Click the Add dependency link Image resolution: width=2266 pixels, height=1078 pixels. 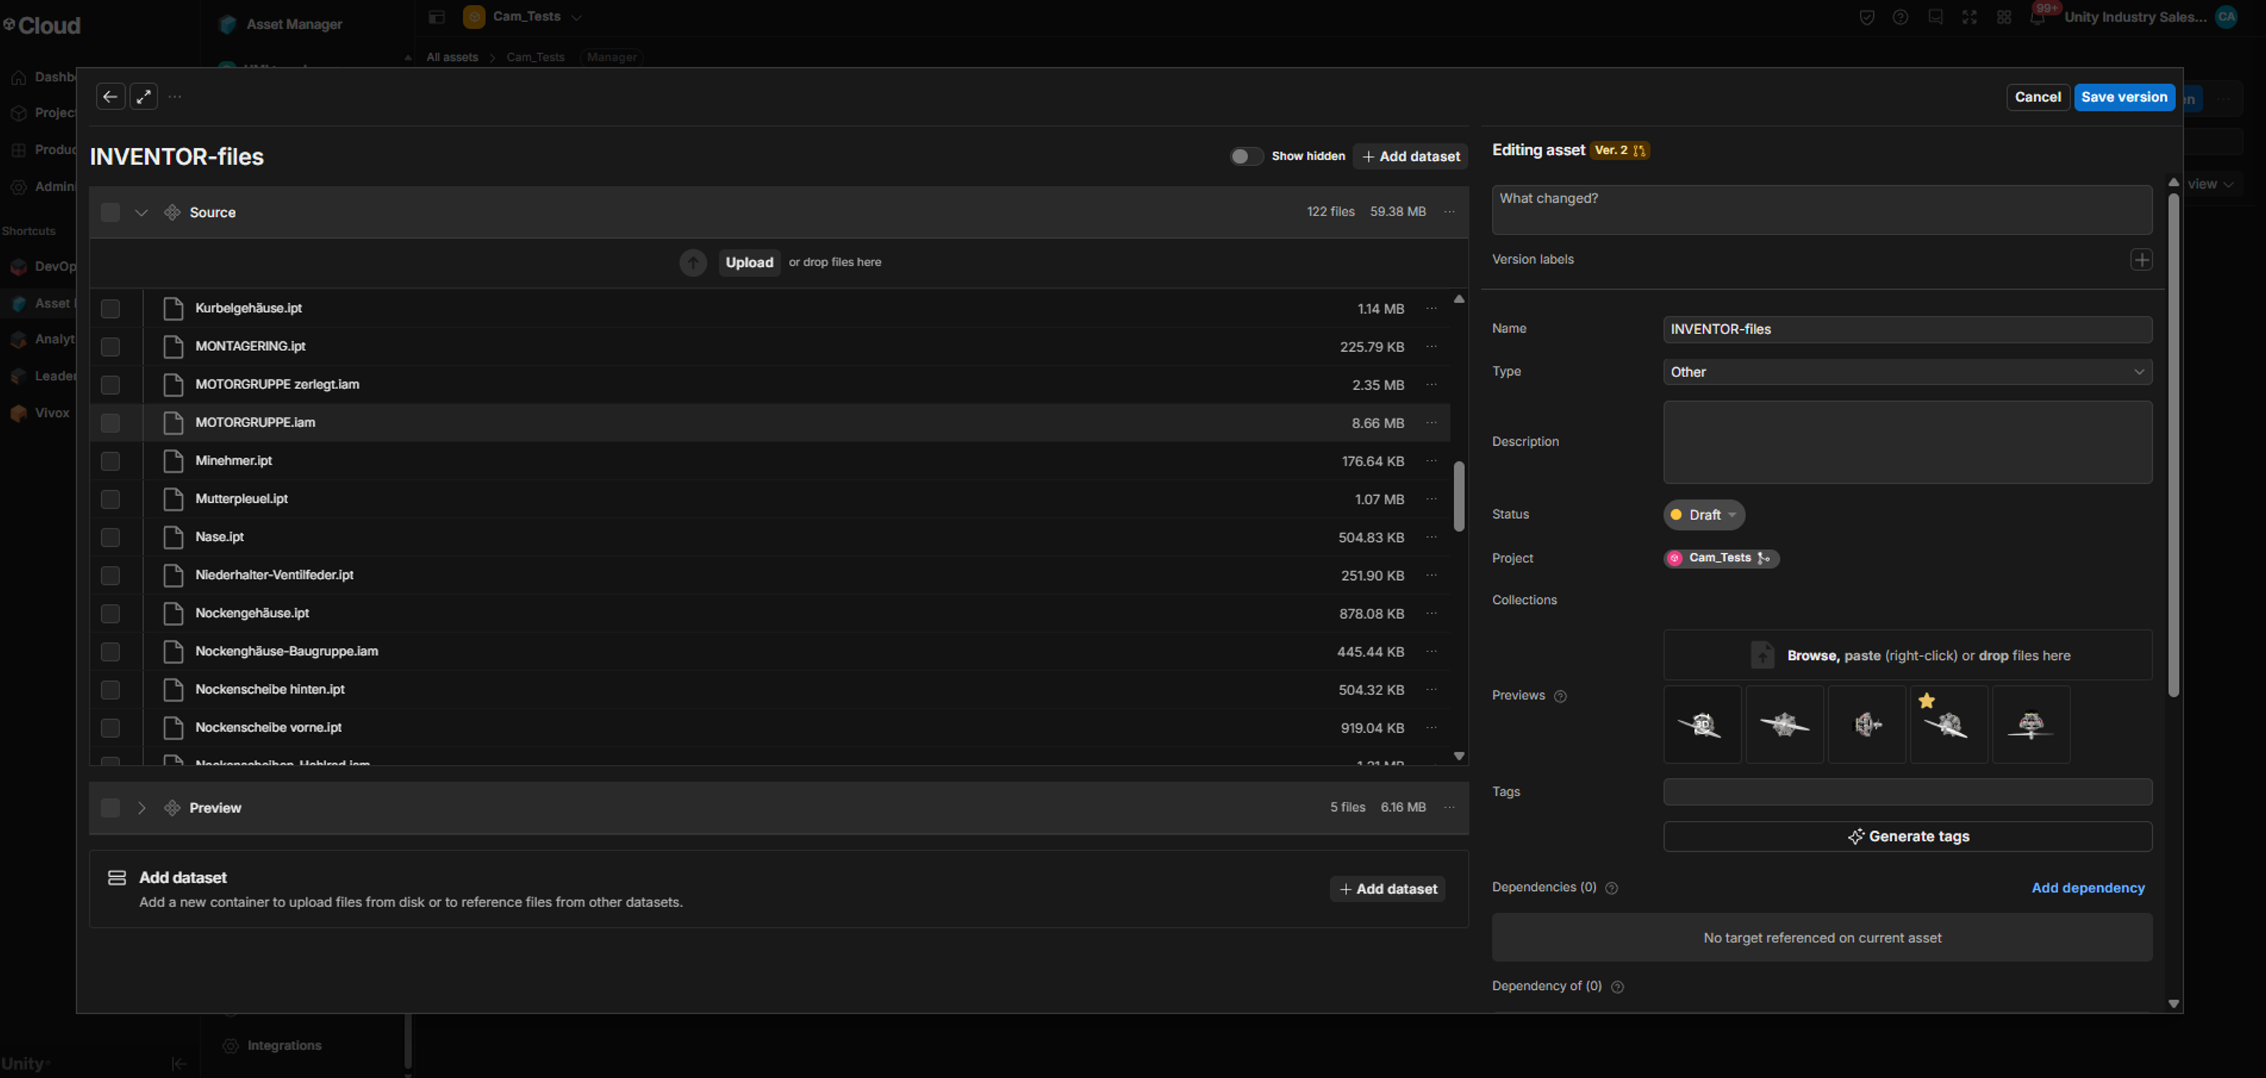tap(2087, 888)
